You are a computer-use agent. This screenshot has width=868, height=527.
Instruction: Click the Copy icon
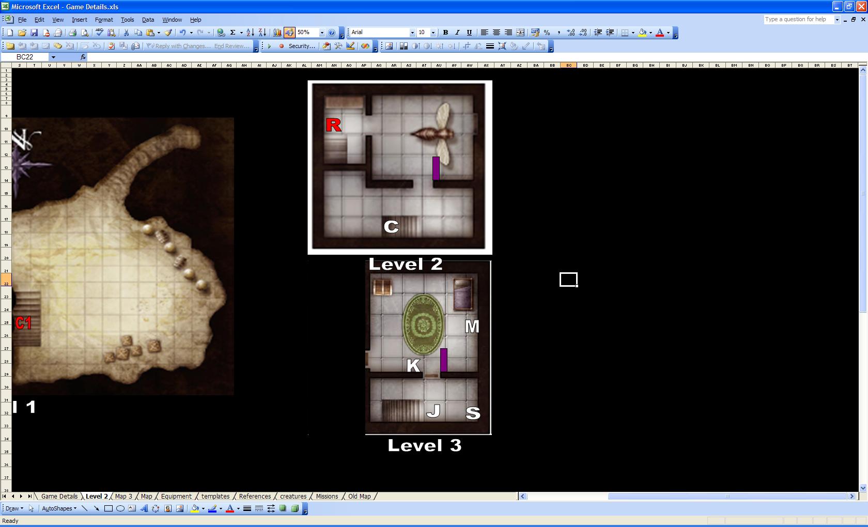tap(138, 33)
